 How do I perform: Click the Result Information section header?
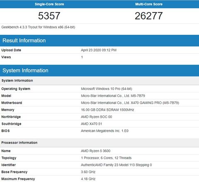(x=99, y=41)
